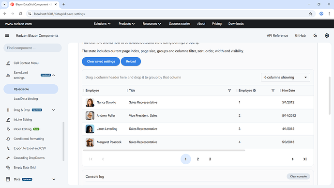Open the hamburger sidebar menu

[7, 35]
